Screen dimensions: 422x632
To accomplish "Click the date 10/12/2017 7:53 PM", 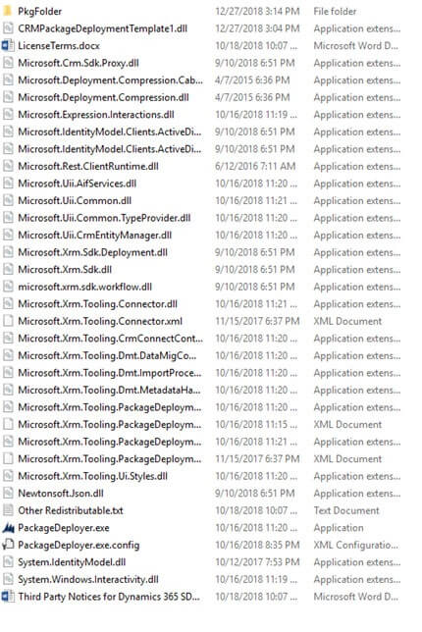I will pos(257,562).
